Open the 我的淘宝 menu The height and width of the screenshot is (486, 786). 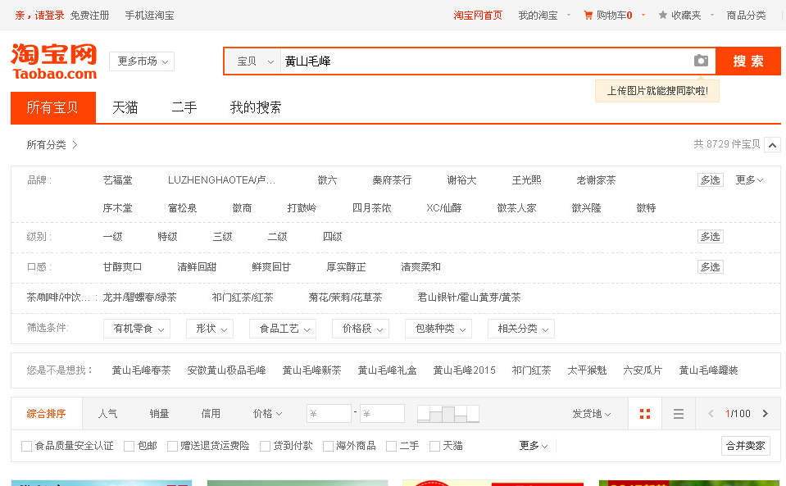click(x=538, y=16)
